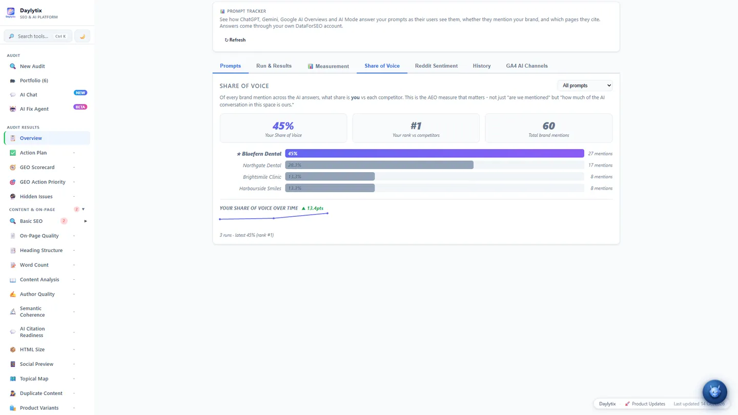738x415 pixels.
Task: Expand the Basic SEO submenu arrow
Action: [x=86, y=221]
